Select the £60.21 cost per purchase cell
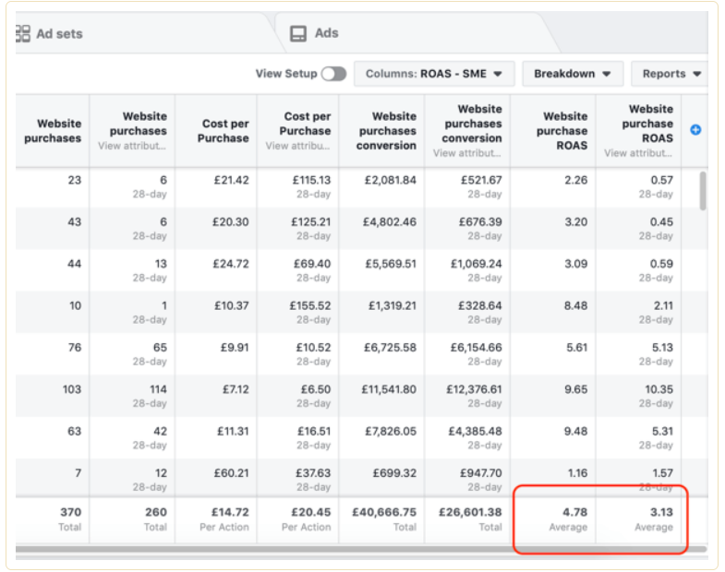725x572 pixels. point(231,473)
